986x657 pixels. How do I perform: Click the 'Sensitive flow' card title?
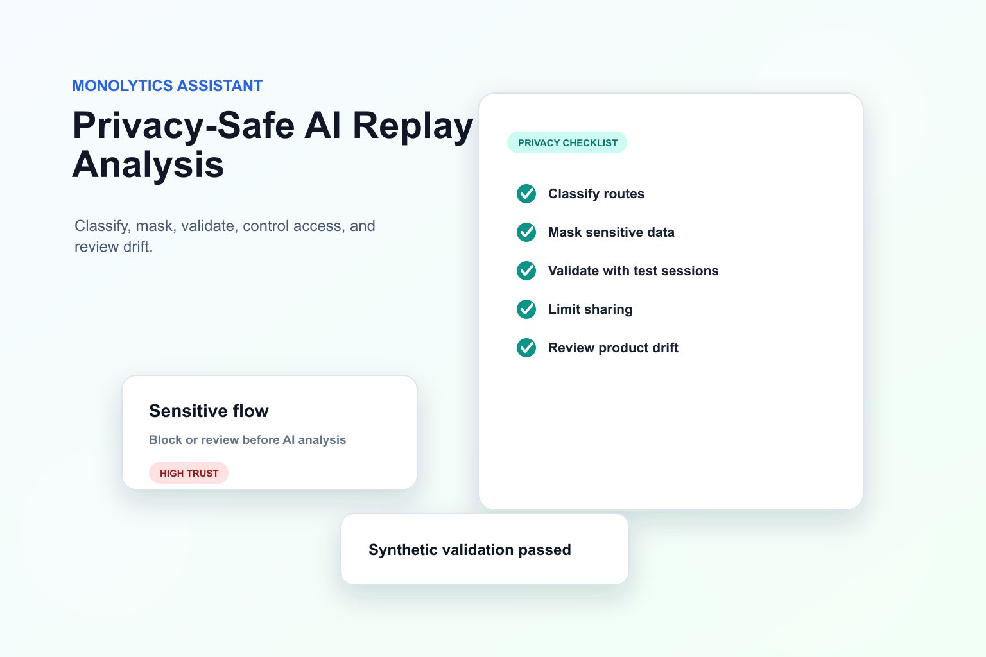209,411
